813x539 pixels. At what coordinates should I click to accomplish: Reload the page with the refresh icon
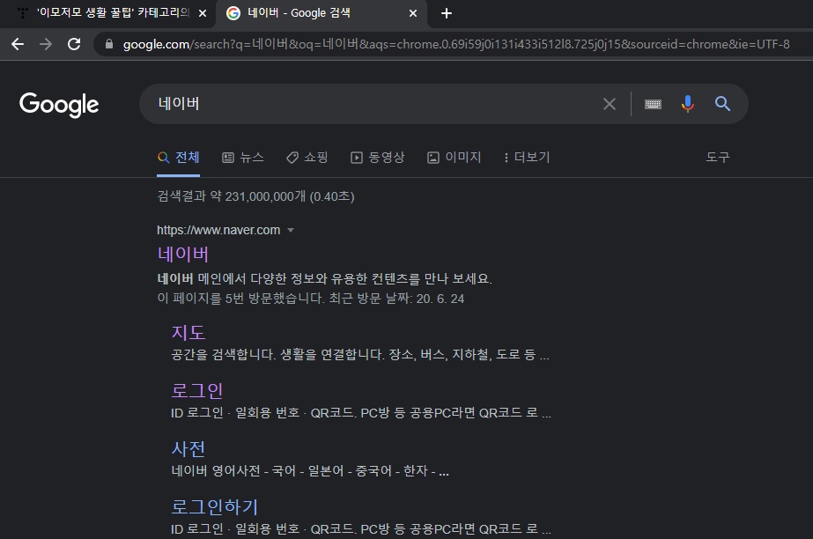[x=74, y=44]
